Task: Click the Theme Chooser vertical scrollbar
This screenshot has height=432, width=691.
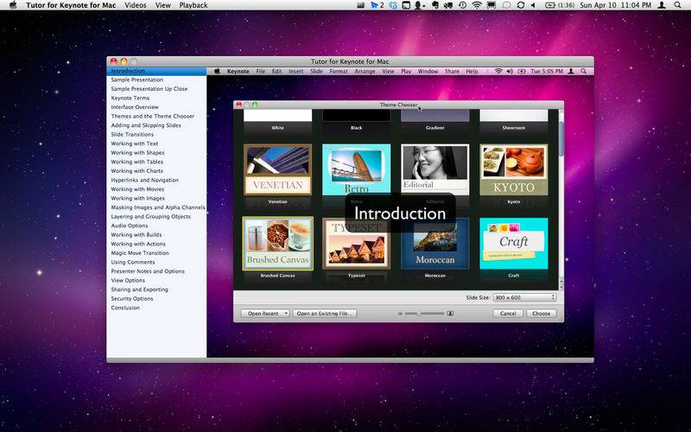Action: [561, 200]
